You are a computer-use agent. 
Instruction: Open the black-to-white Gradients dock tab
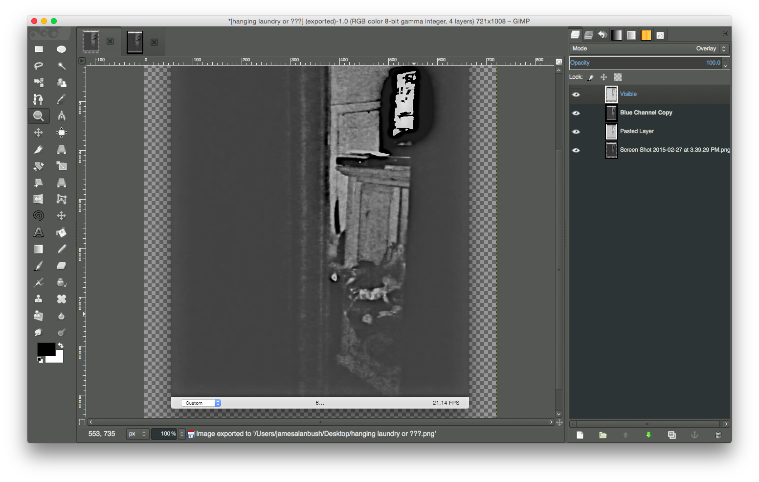click(x=617, y=35)
